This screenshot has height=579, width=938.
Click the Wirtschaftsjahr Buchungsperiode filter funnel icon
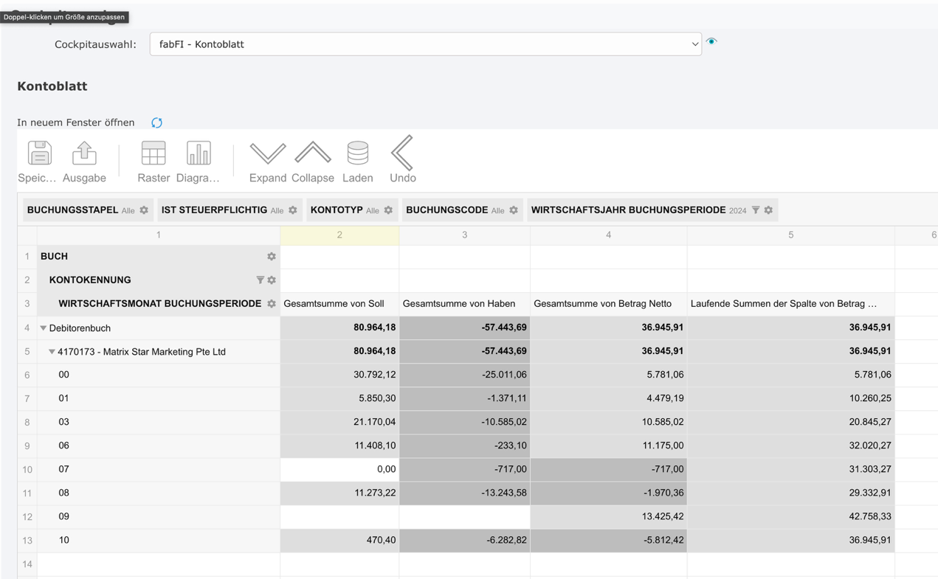[756, 210]
